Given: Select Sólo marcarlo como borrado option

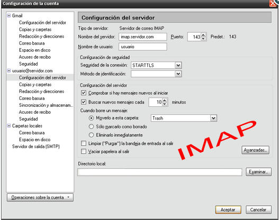Looking at the screenshot, I should coord(91,126).
